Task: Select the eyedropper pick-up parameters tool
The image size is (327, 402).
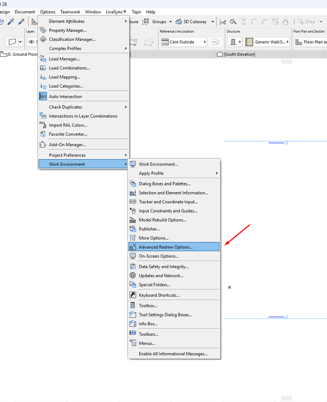Action: point(11,22)
